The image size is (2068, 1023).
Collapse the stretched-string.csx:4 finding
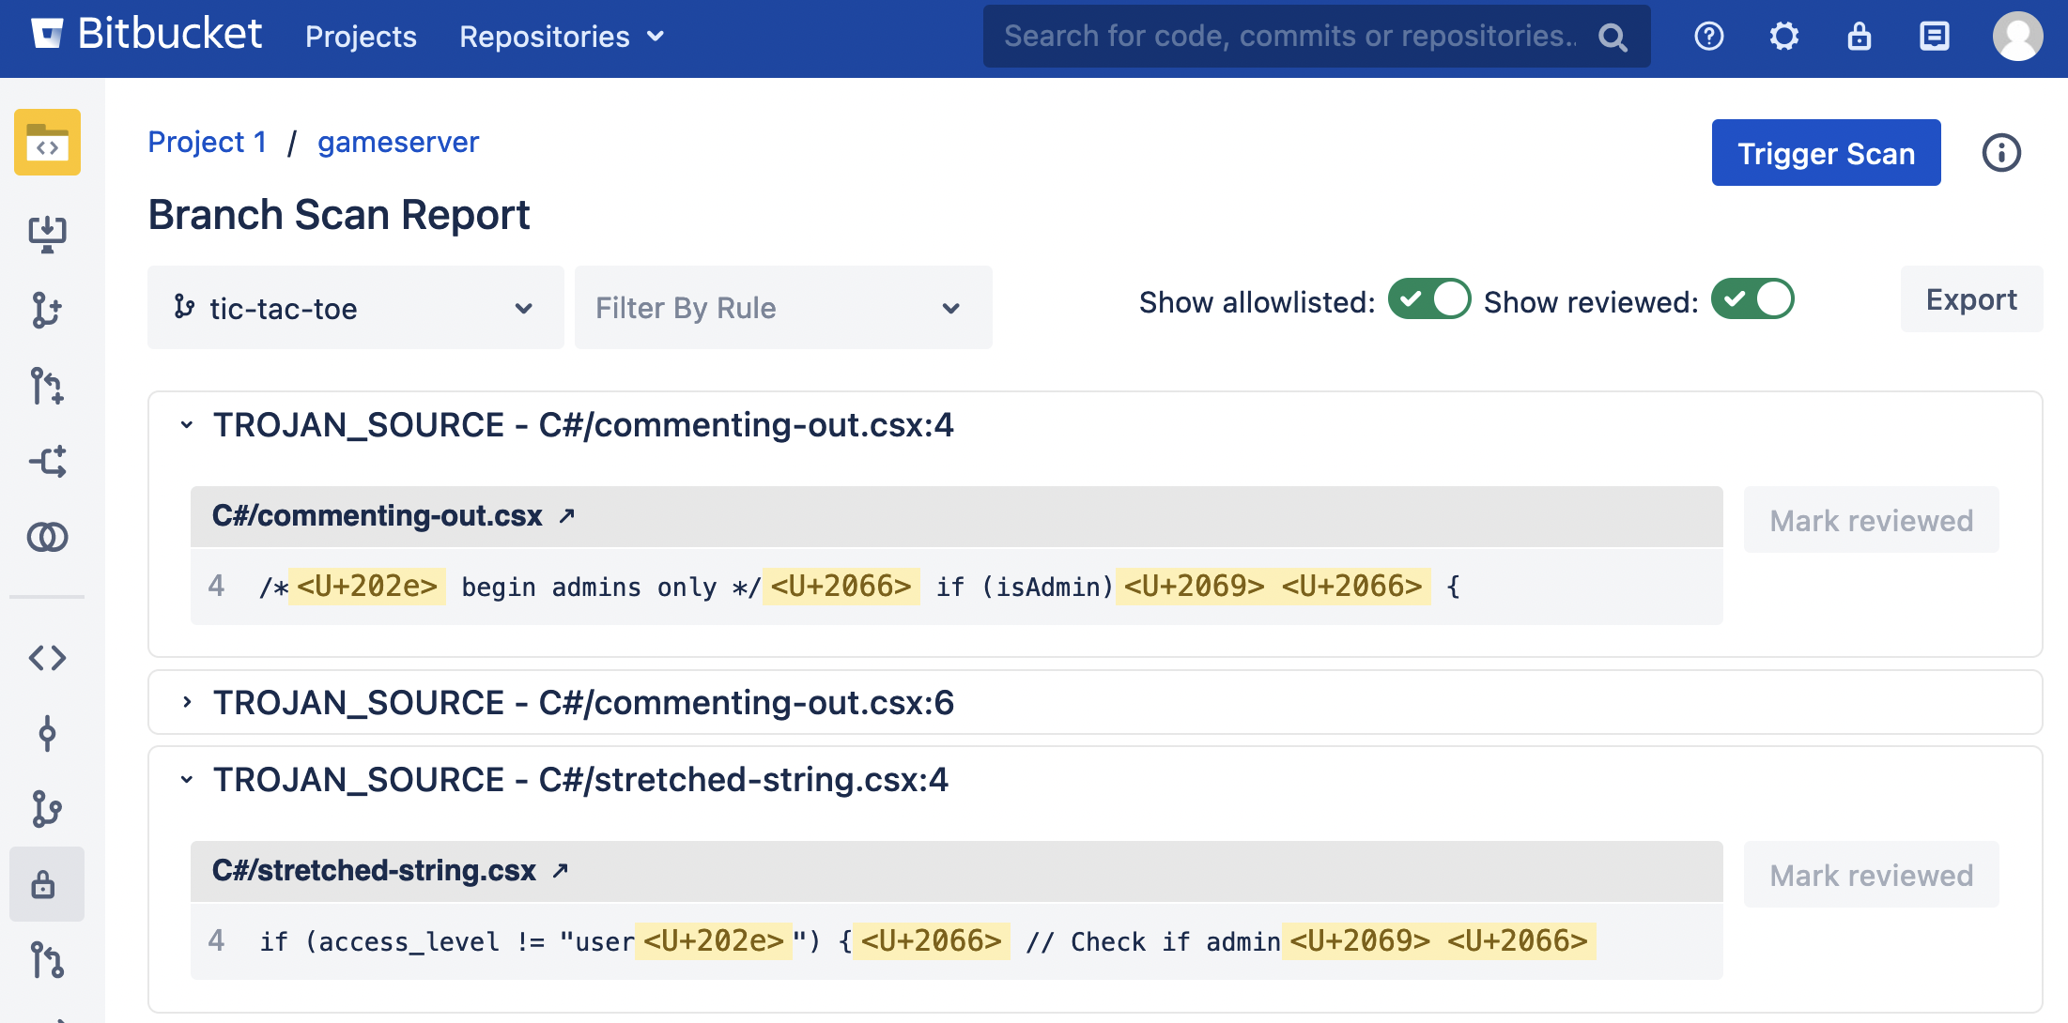(x=187, y=779)
